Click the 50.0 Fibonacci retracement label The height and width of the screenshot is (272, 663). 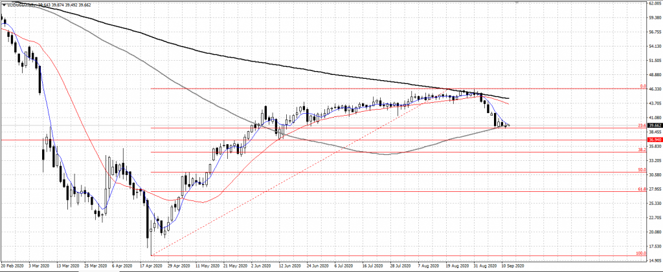click(x=642, y=170)
